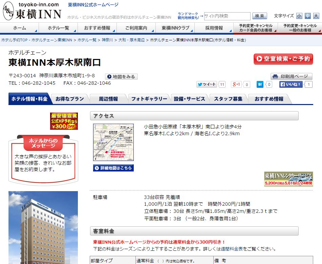Click the 空室検索・ご予約 button
This screenshot has height=264, width=322.
point(283,59)
